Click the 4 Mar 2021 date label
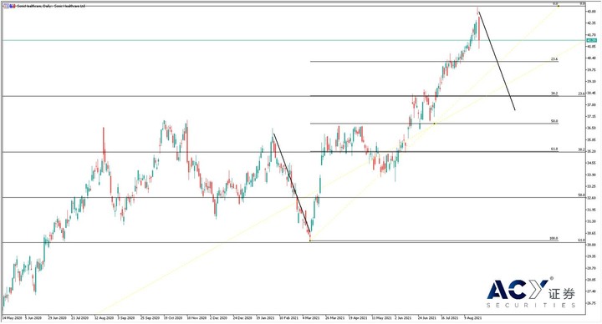This screenshot has height=324, width=602. pyautogui.click(x=311, y=318)
